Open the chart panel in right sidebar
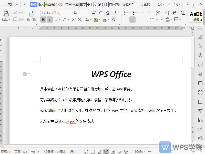The height and width of the screenshot is (154, 205). [x=200, y=102]
